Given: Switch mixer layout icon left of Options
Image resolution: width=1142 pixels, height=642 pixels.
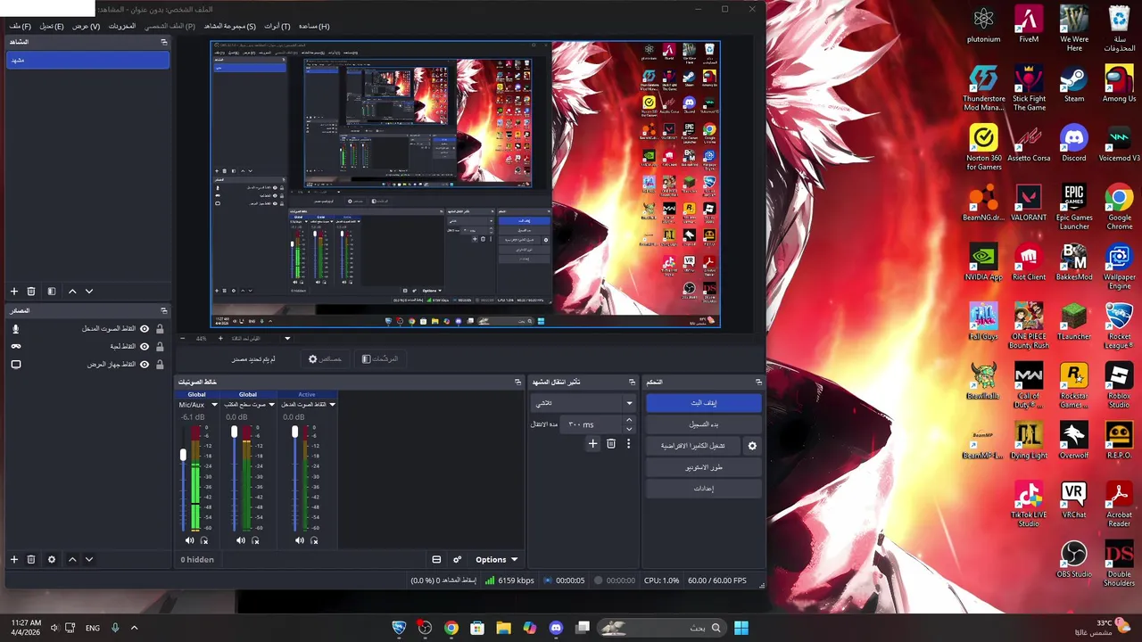Looking at the screenshot, I should pyautogui.click(x=436, y=560).
